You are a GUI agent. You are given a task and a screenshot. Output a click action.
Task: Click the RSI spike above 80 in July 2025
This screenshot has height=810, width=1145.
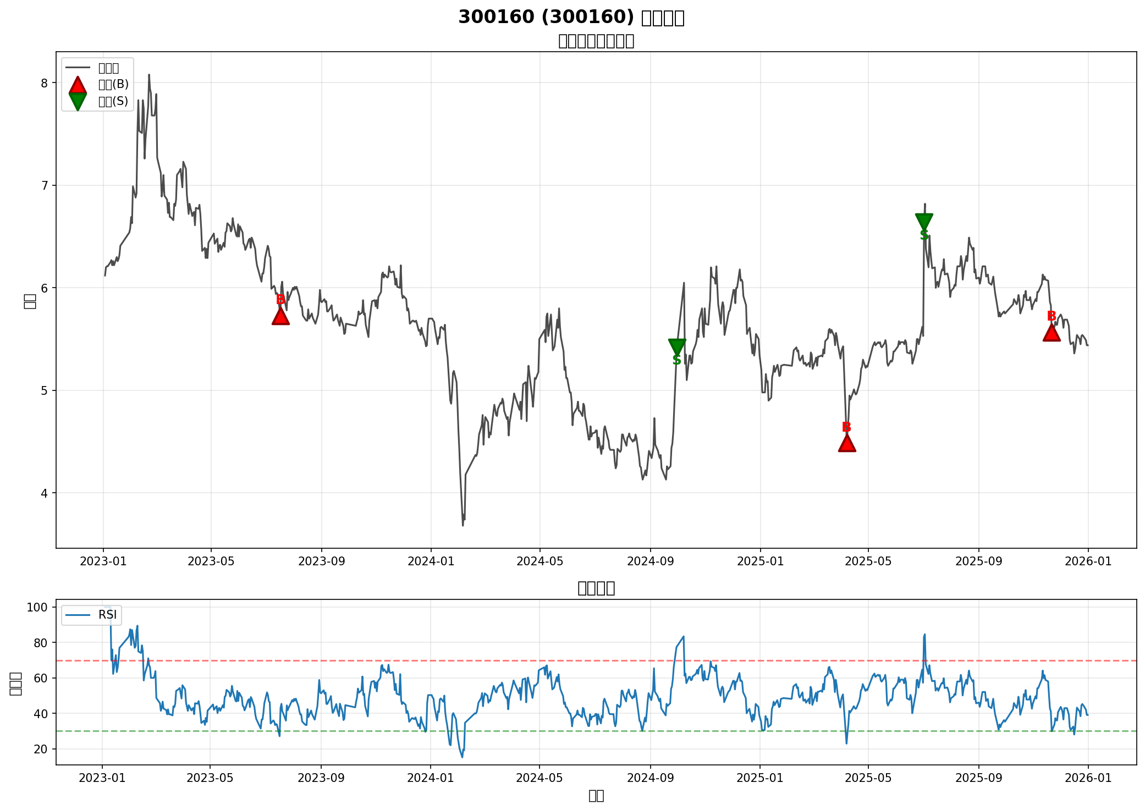[x=924, y=635]
